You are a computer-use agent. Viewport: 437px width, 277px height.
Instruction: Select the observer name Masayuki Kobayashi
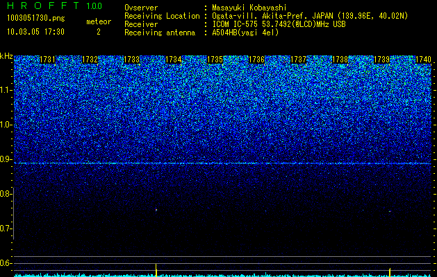(249, 8)
